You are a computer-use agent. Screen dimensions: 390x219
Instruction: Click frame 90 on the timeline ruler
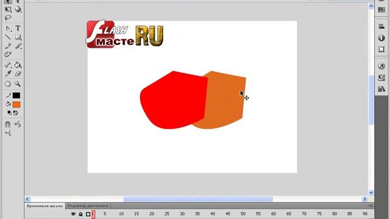point(365,214)
